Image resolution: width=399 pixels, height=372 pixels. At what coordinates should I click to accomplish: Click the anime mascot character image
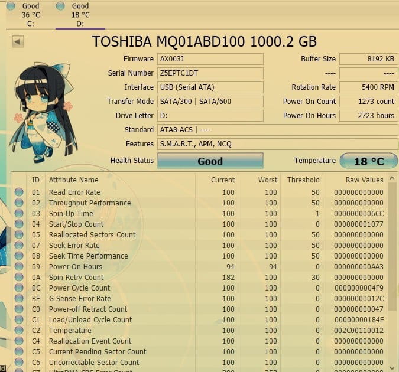point(44,112)
